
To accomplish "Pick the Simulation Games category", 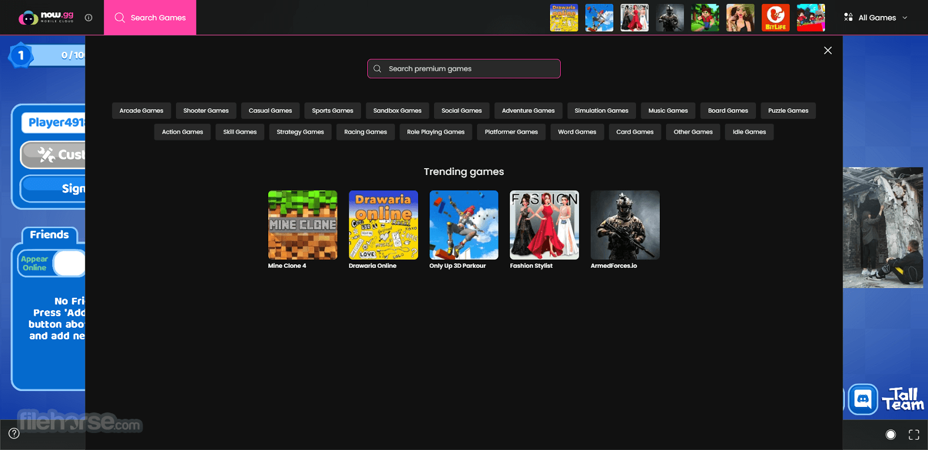I will tap(602, 110).
